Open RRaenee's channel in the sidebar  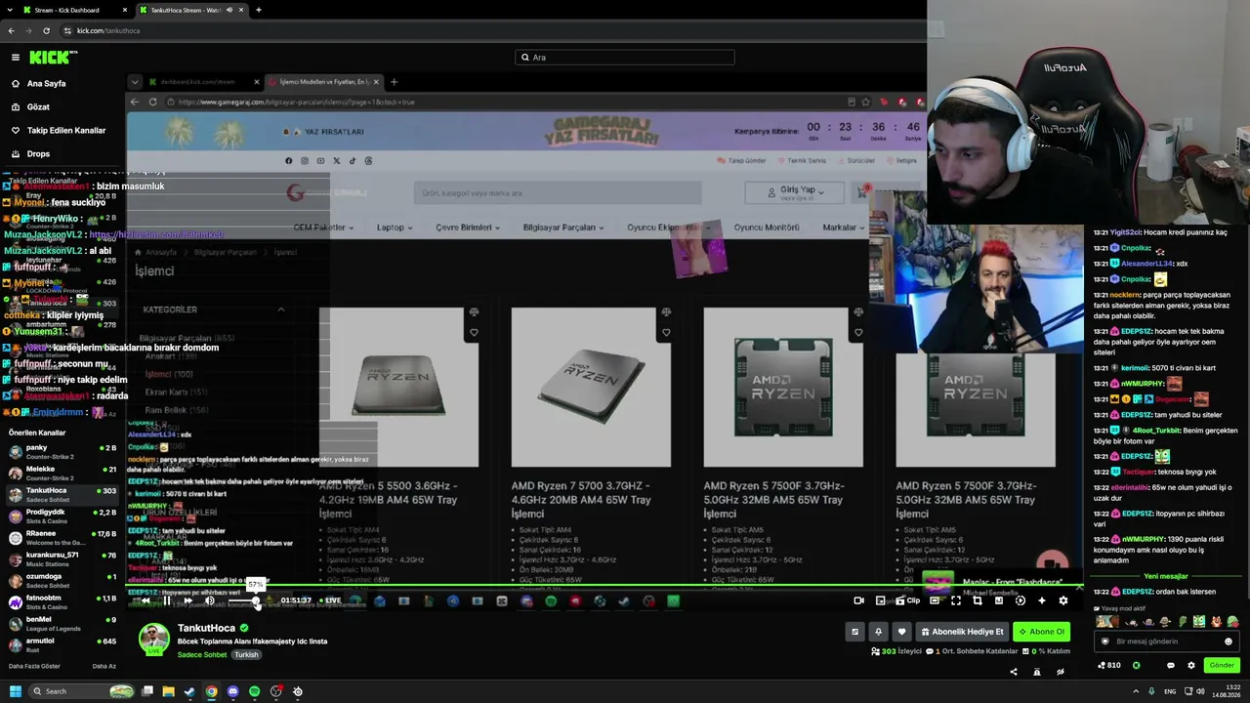click(62, 538)
